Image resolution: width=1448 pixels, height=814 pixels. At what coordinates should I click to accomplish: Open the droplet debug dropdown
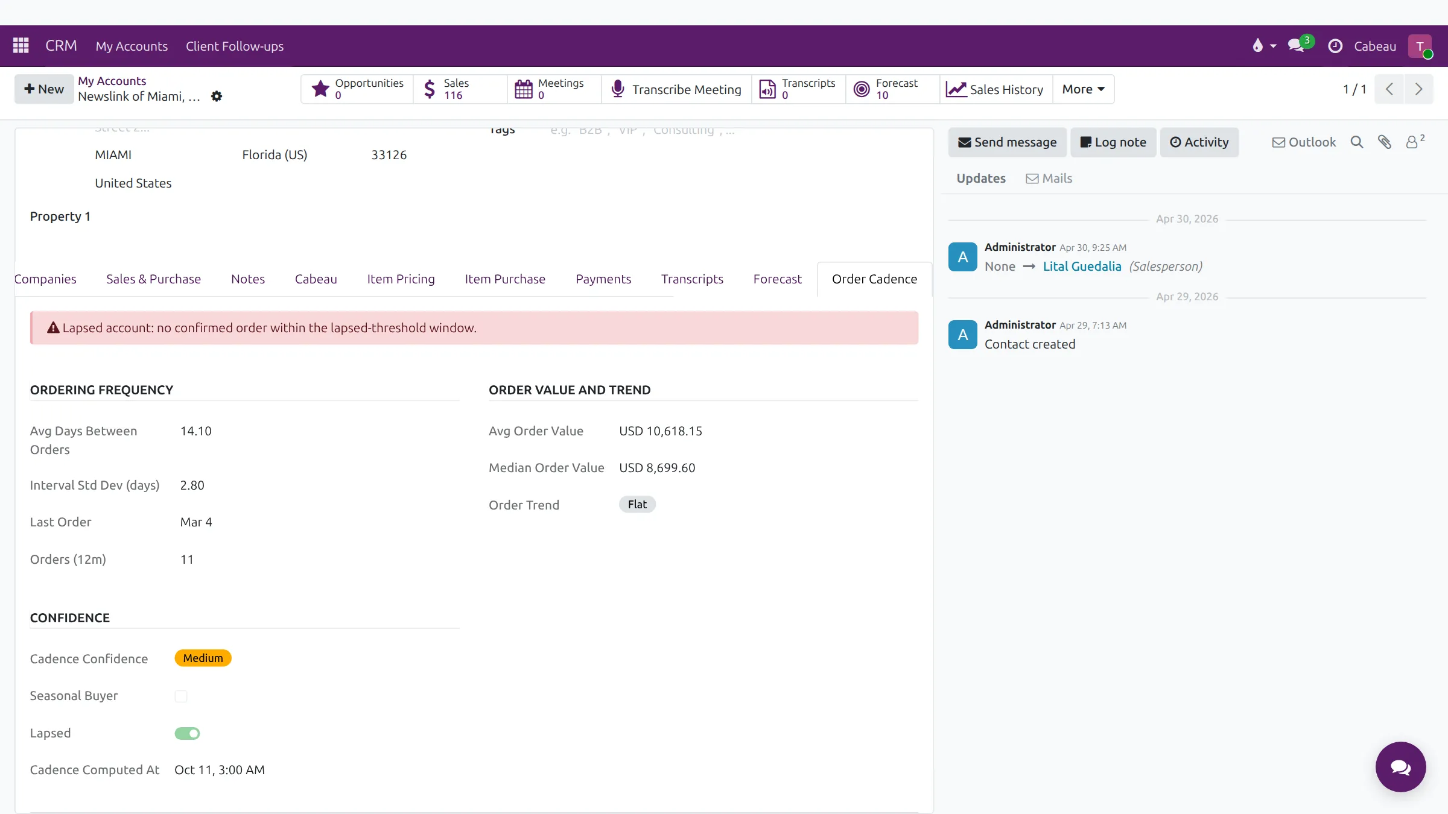coord(1264,46)
